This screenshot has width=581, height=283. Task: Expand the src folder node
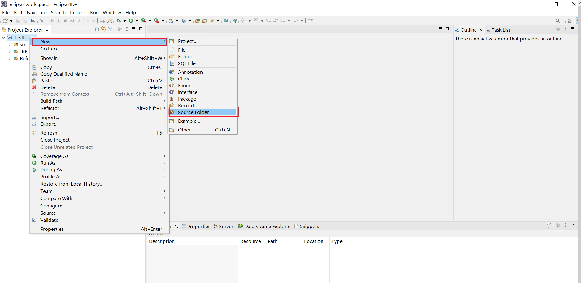coord(9,44)
